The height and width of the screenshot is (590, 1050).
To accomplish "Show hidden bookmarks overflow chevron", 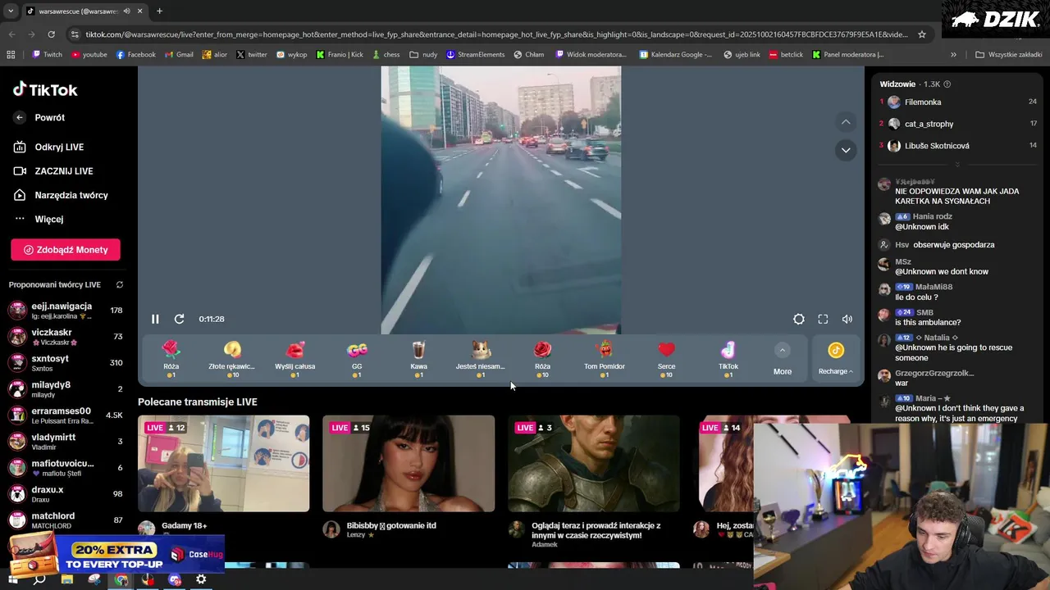I will [x=953, y=55].
